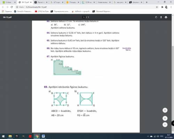Bookmark this page with the star icon
The height and width of the screenshot is (139, 174).
click(x=157, y=7)
